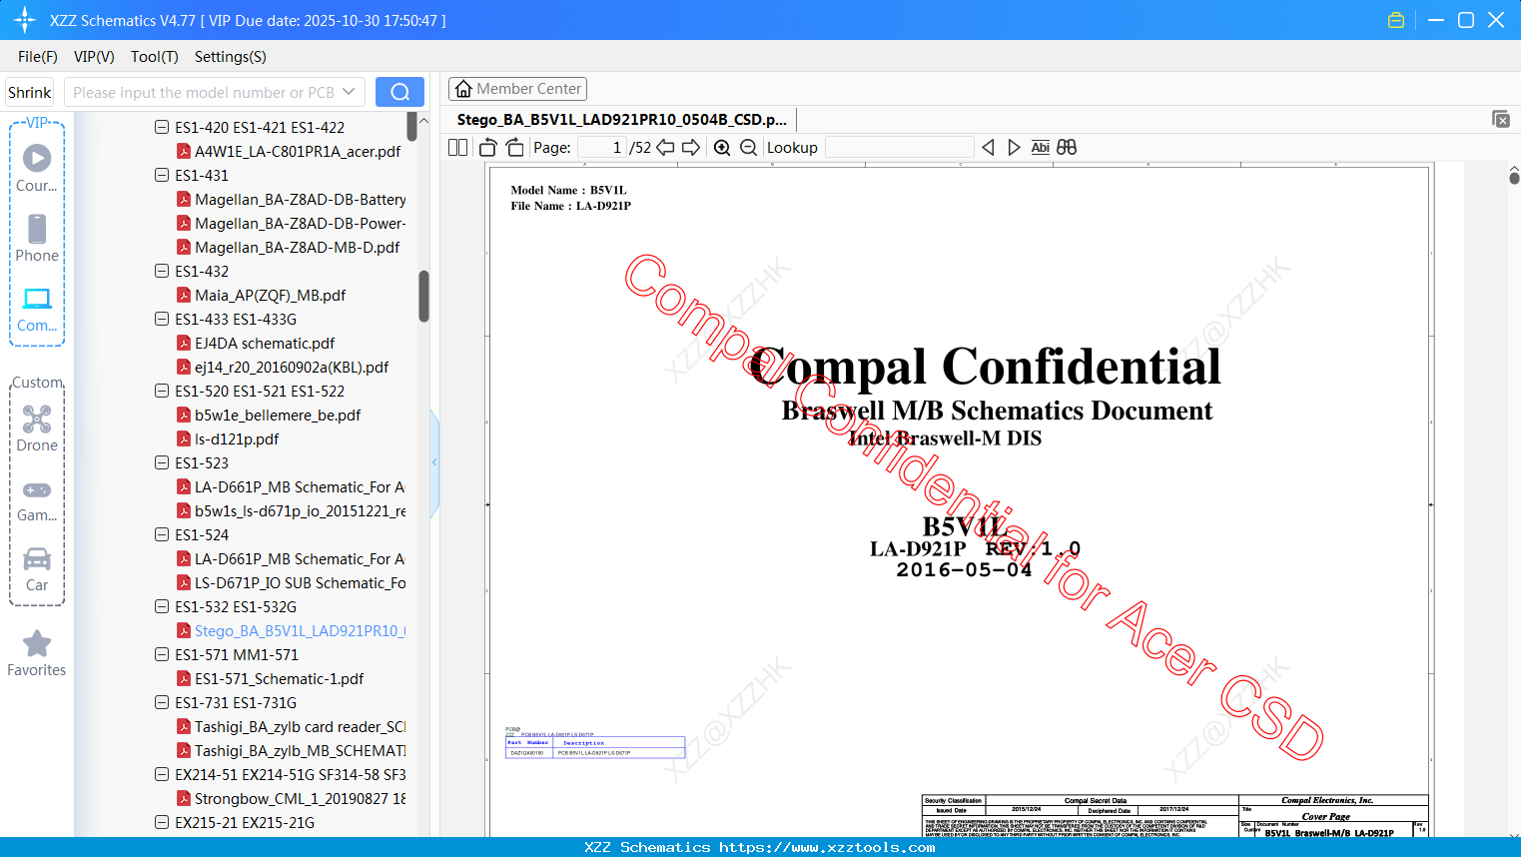The image size is (1521, 857).
Task: Open the Tool(T) menu
Action: coord(155,57)
